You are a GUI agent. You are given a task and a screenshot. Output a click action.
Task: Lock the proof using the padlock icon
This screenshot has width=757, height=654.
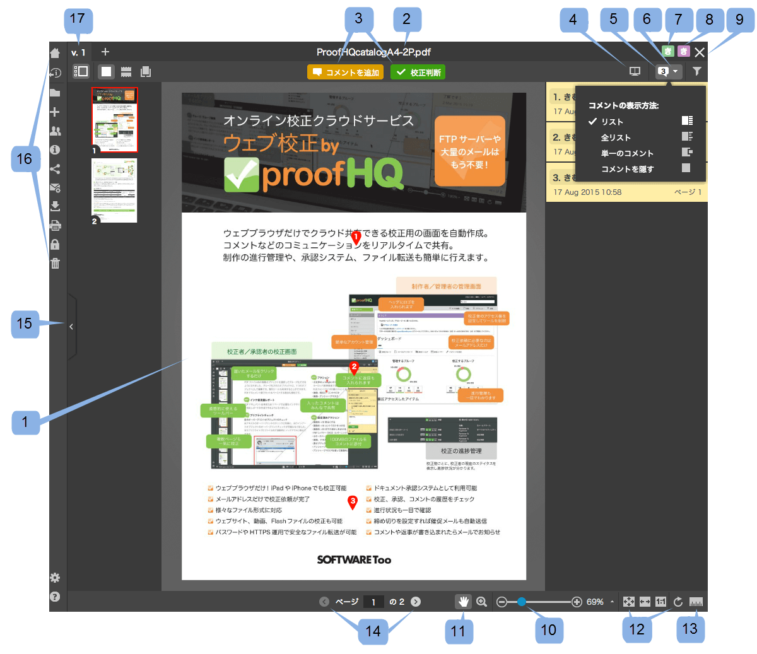[55, 244]
